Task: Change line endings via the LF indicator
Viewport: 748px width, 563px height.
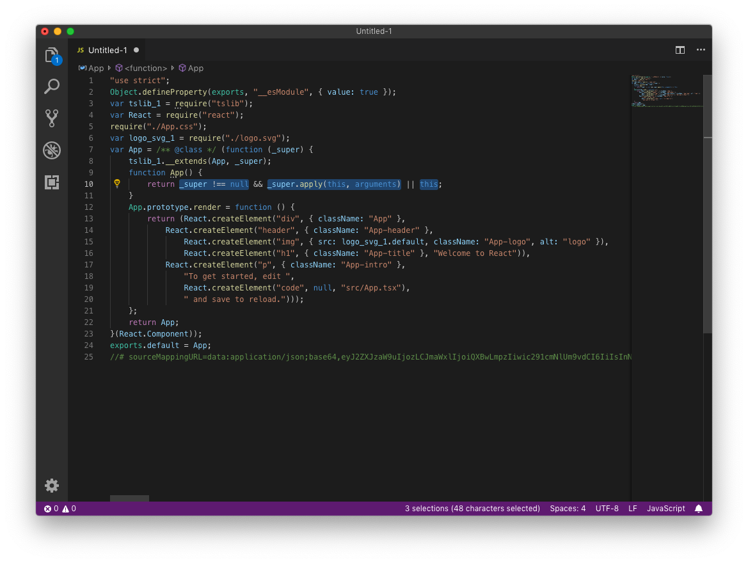Action: click(x=632, y=508)
